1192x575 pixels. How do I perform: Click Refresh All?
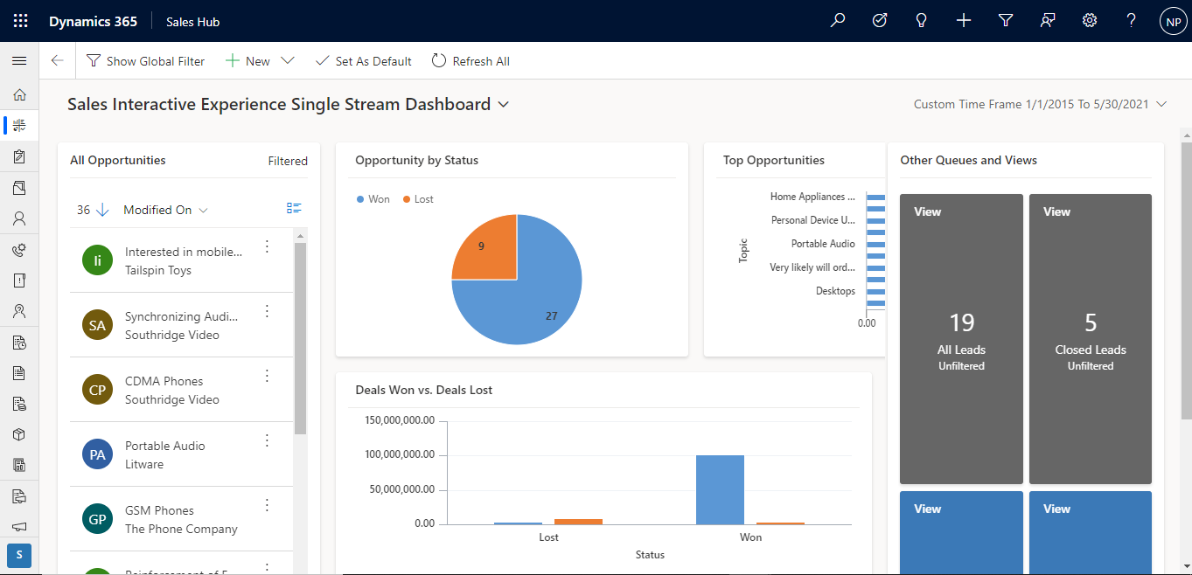(x=471, y=61)
